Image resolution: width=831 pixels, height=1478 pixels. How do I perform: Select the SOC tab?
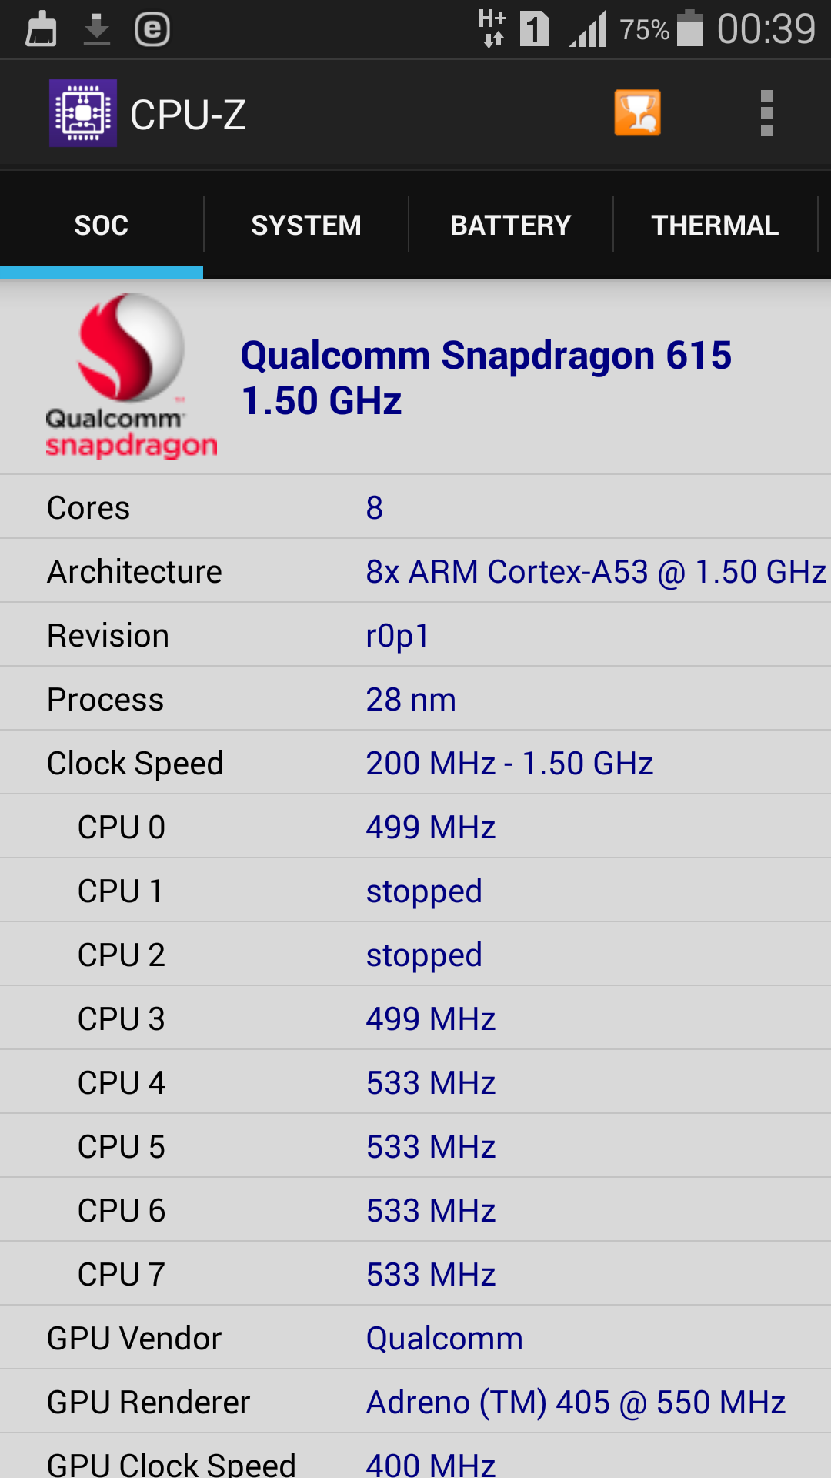click(x=102, y=225)
